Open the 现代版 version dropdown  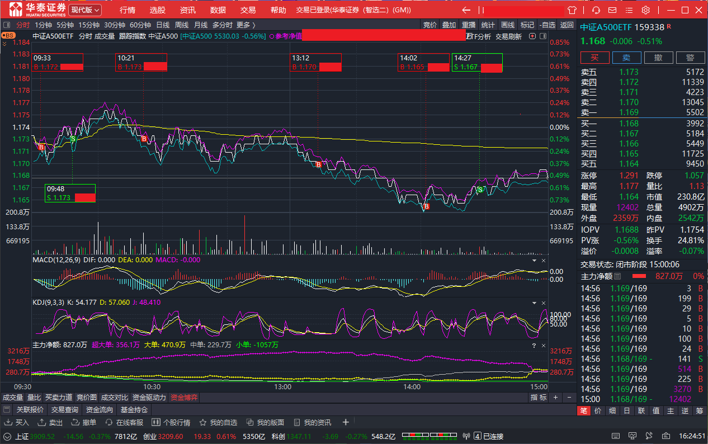85,10
